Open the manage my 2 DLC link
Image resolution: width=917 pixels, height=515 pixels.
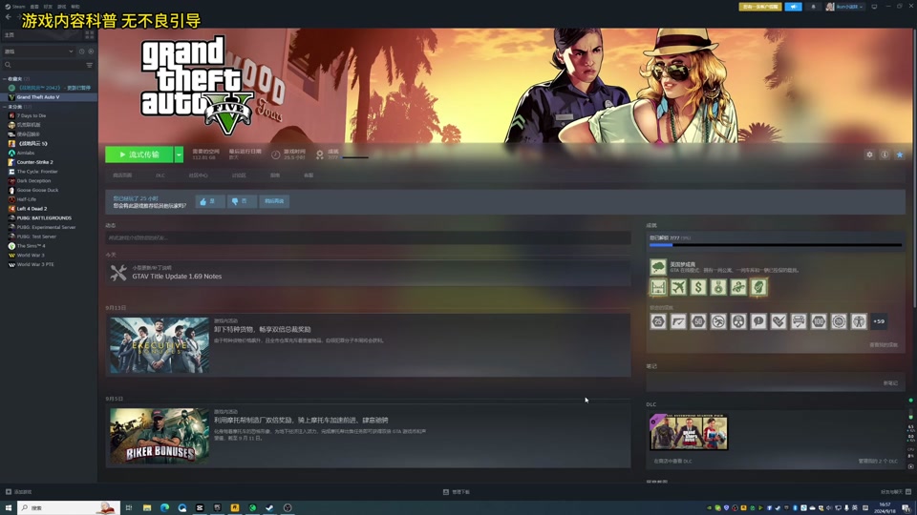coord(878,462)
